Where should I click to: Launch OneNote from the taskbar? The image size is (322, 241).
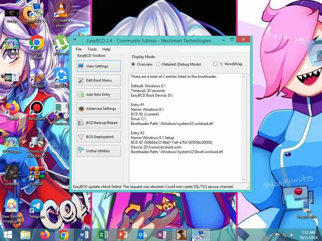coord(162,235)
